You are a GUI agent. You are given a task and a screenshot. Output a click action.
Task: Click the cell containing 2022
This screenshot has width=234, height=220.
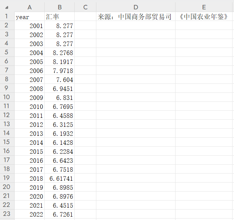[29, 214]
